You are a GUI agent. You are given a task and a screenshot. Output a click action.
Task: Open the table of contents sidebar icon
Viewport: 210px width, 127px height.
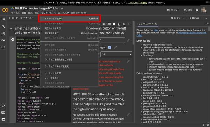click(x=3, y=20)
